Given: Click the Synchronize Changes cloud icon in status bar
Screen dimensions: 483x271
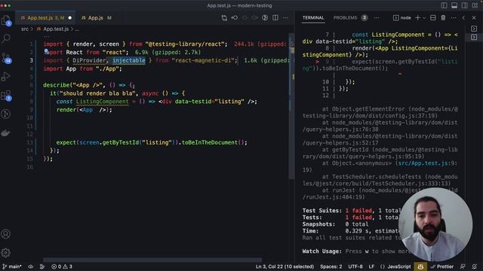Looking at the screenshot, I should pyautogui.click(x=30, y=266).
